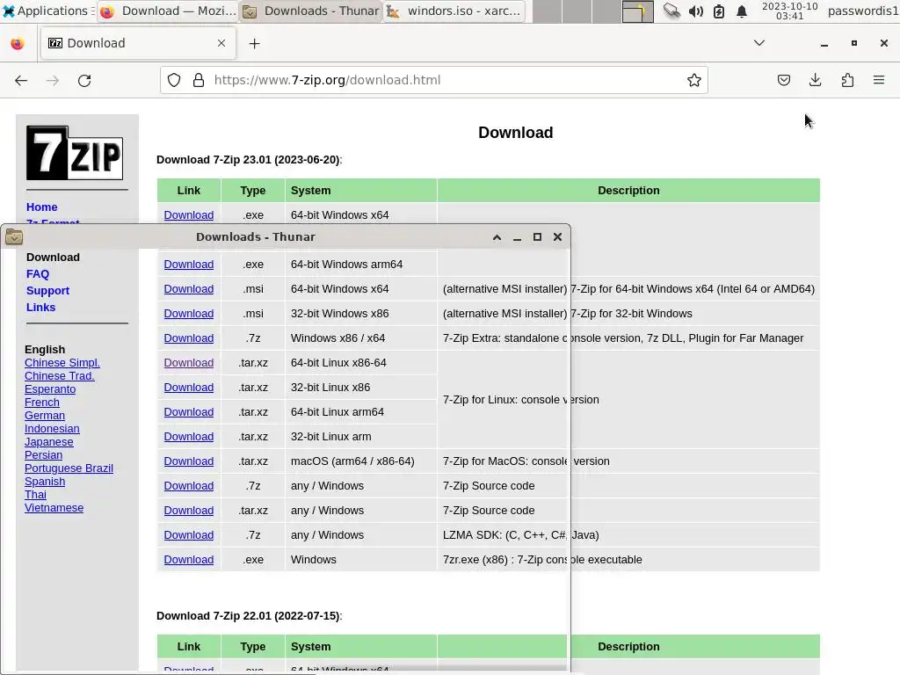Switch language to French
Image resolution: width=900 pixels, height=675 pixels.
coord(42,403)
